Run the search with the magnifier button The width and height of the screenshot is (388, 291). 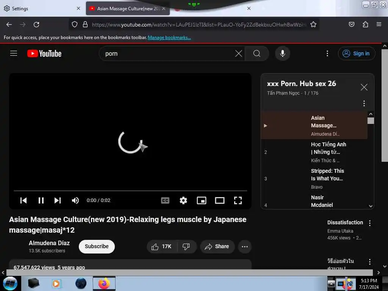click(257, 53)
